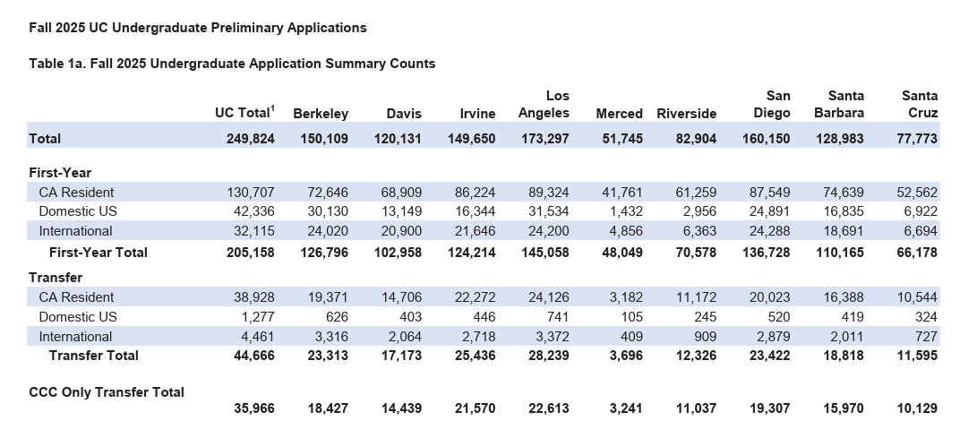Viewport: 977px width, 438px height.
Task: Select the Los Angeles column header
Action: [x=544, y=105]
